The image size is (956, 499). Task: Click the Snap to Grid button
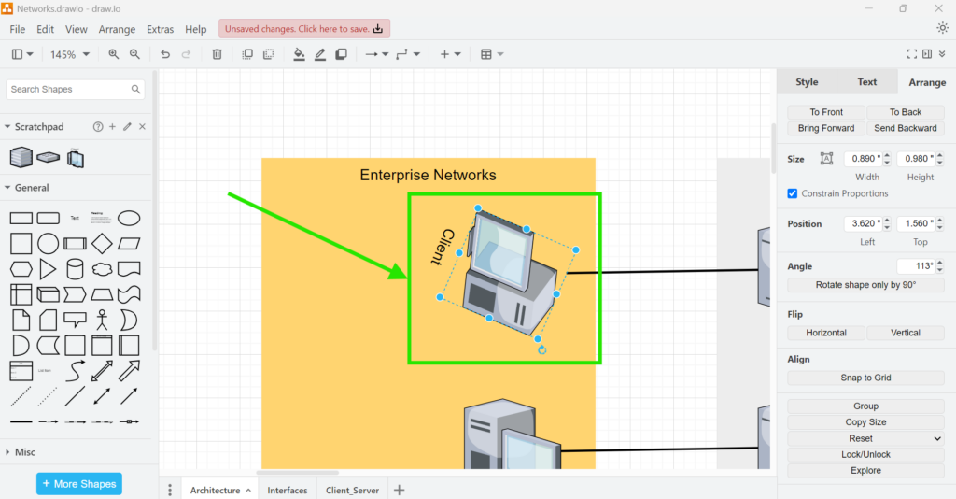click(865, 378)
